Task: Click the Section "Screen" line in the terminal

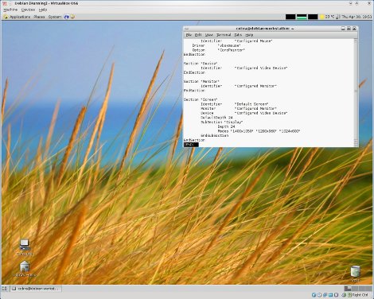Action: [201, 99]
